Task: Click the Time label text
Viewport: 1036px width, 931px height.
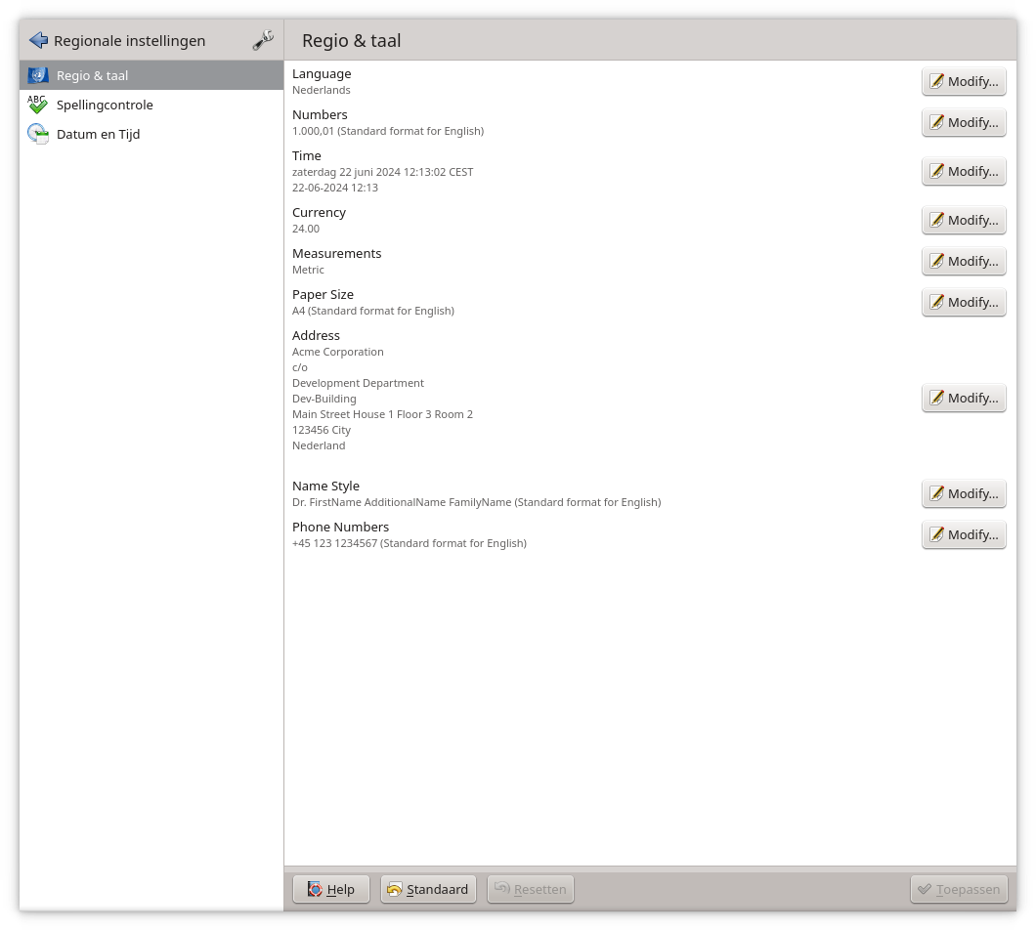Action: pyautogui.click(x=307, y=156)
